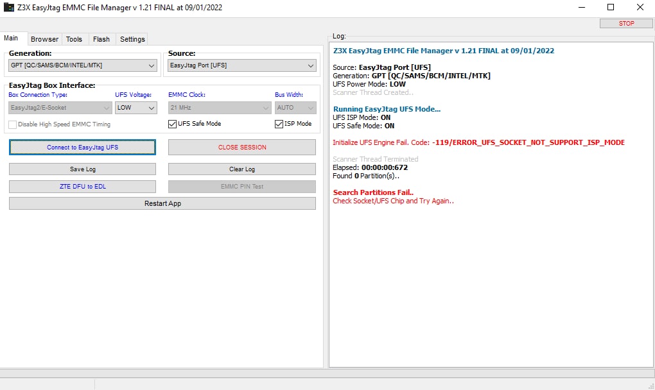Click 'Found 0 Partition(s)..' log line
The height and width of the screenshot is (390, 655).
tap(366, 176)
